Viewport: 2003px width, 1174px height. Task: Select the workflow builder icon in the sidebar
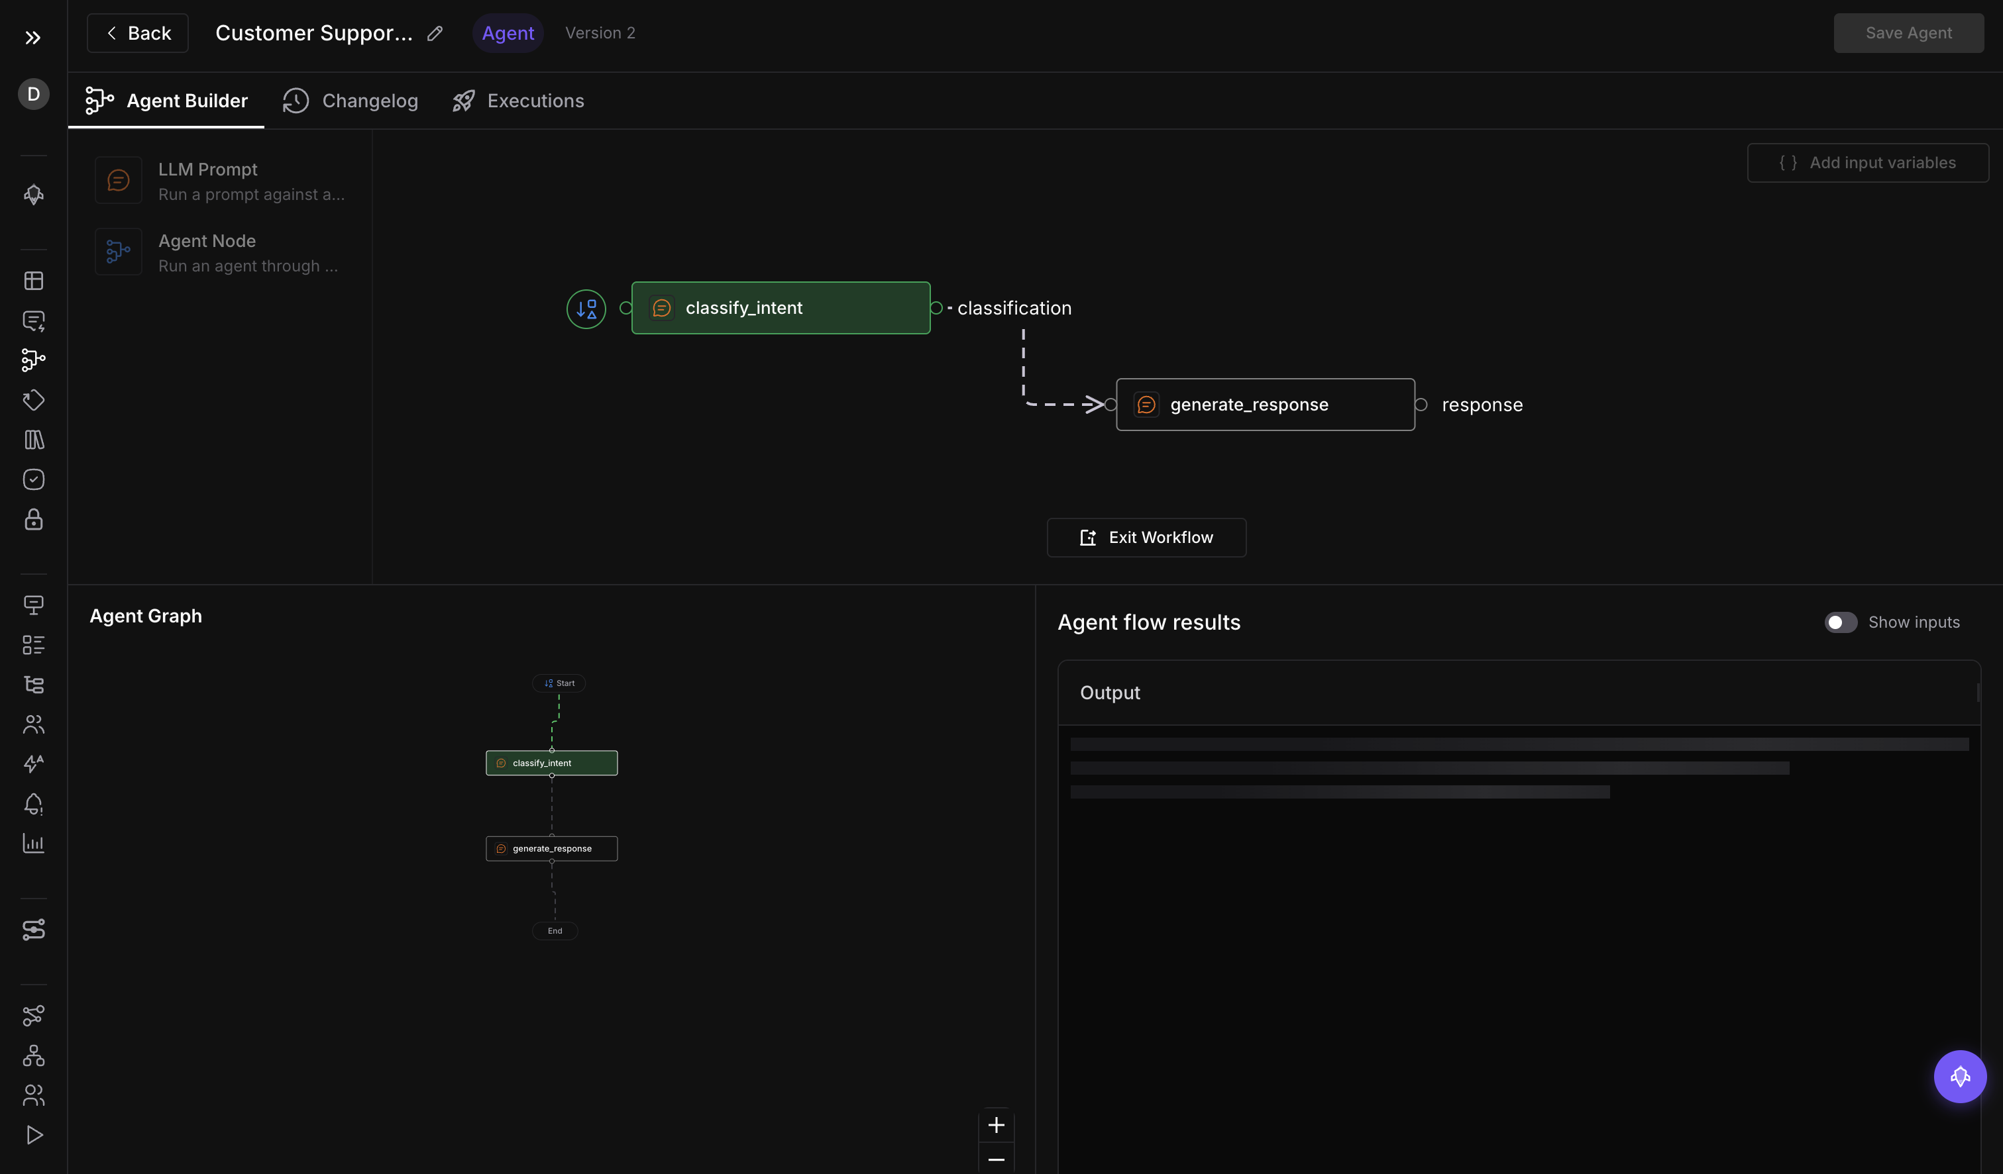(33, 361)
